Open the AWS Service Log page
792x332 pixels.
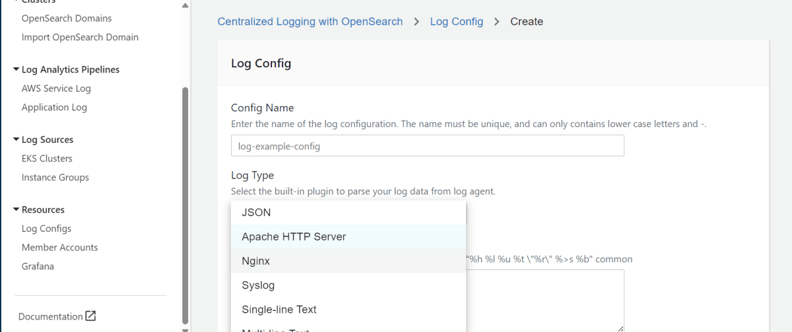point(56,88)
